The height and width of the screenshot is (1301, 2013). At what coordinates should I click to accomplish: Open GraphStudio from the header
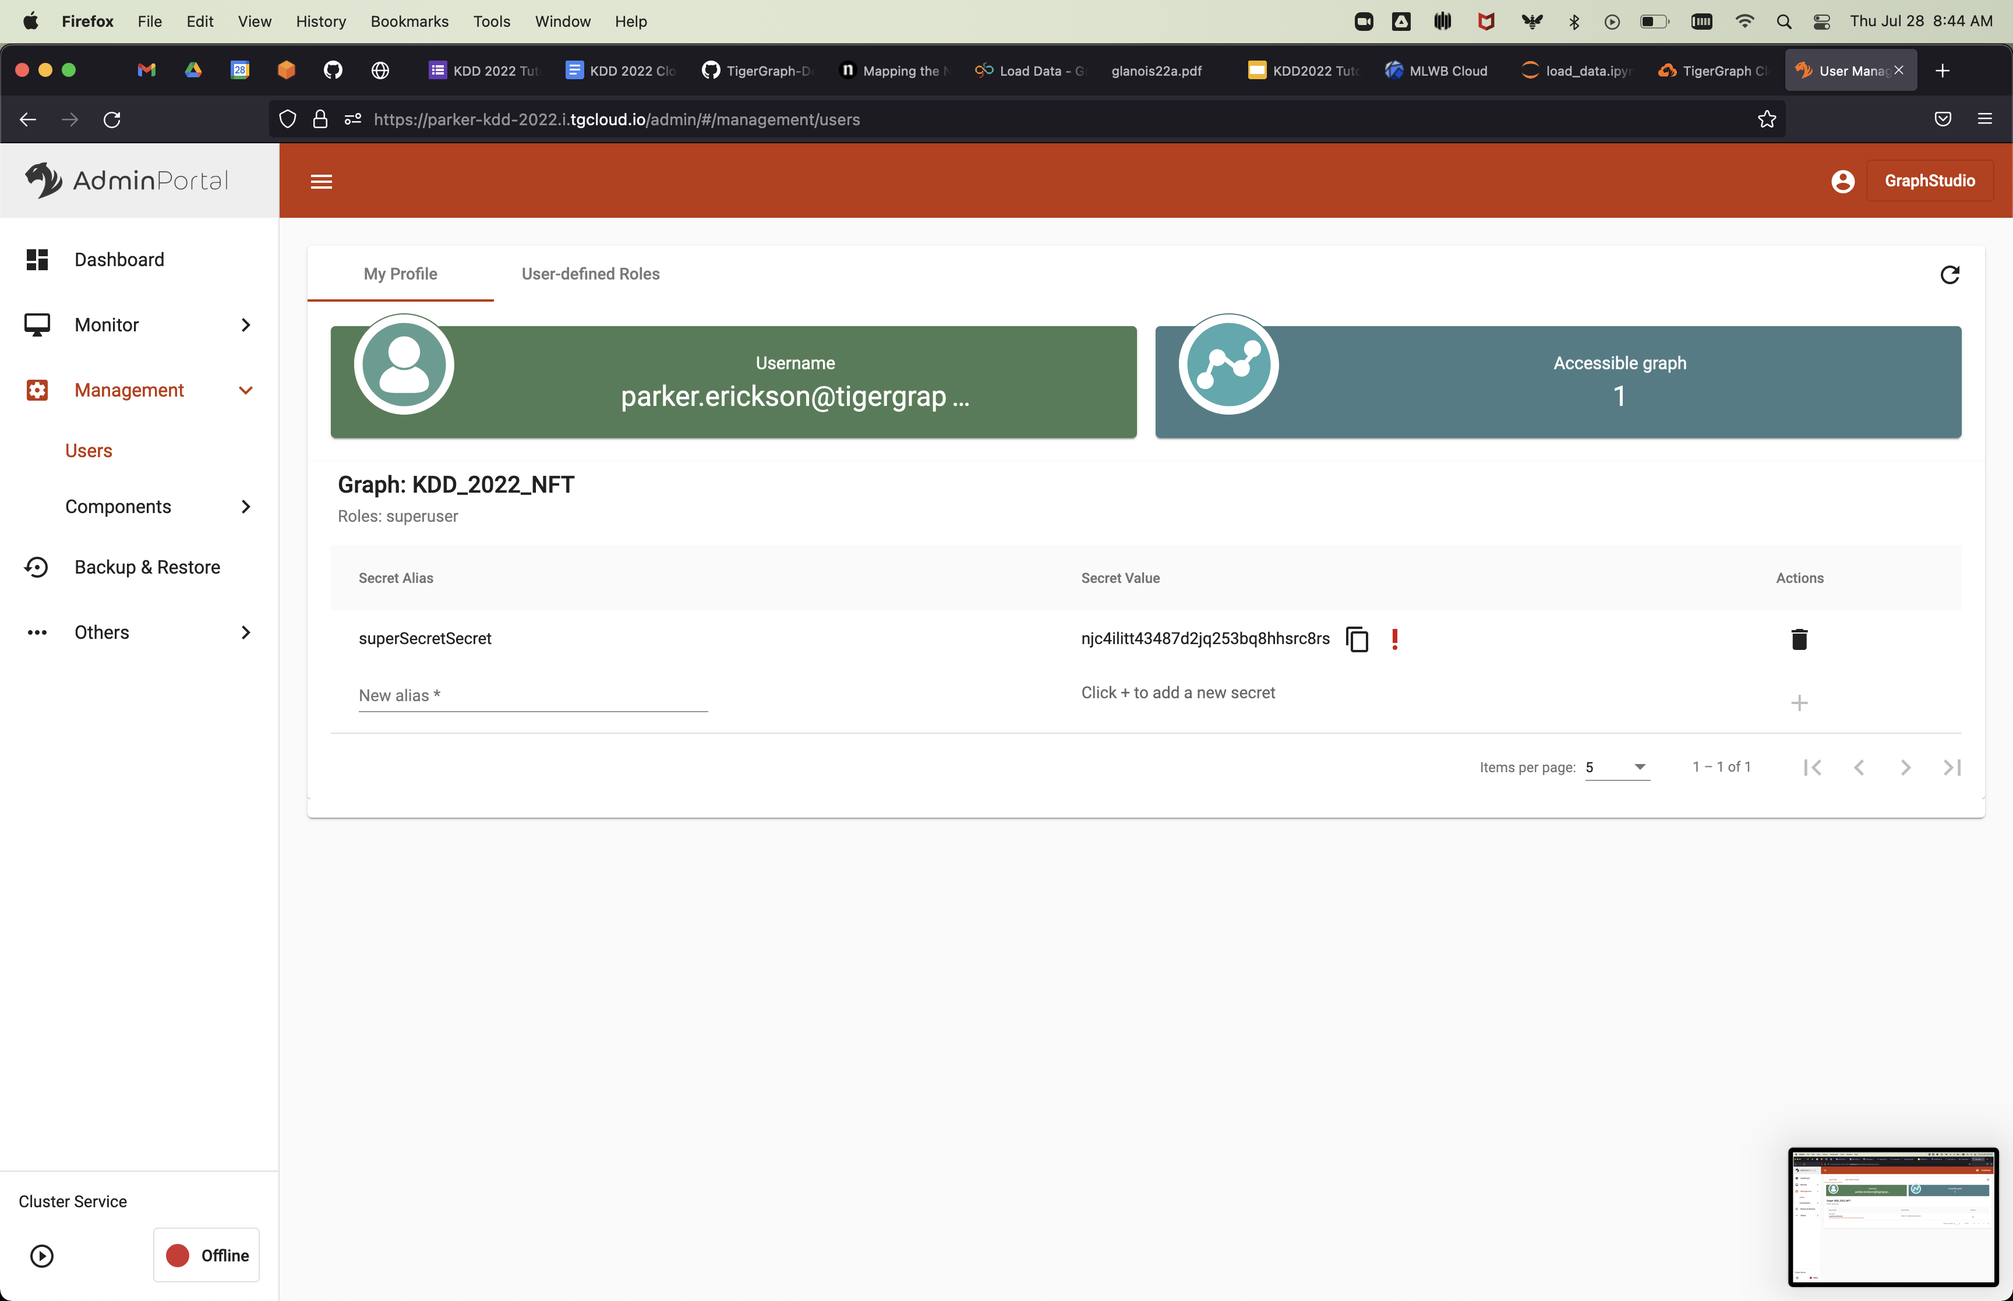coord(1929,181)
